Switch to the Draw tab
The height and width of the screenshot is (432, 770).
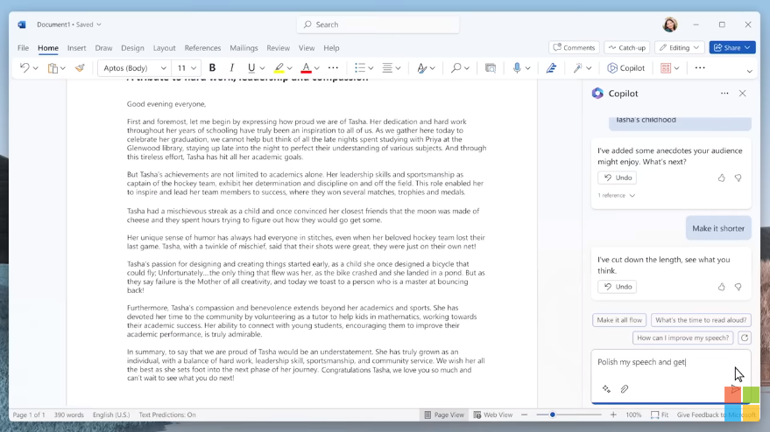click(103, 48)
